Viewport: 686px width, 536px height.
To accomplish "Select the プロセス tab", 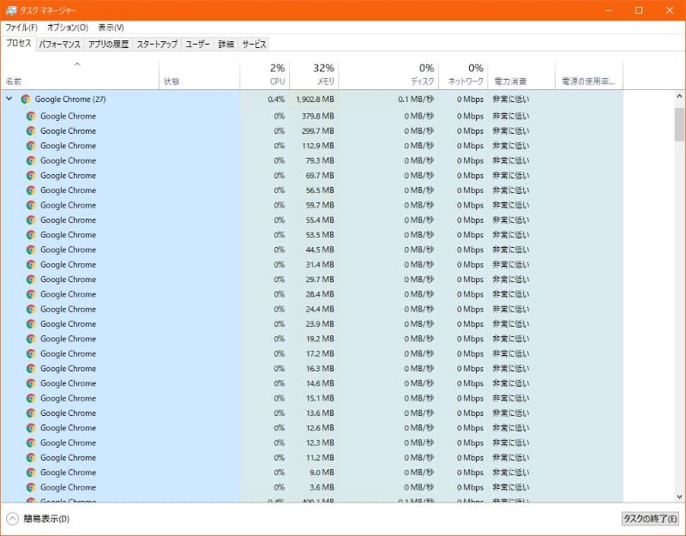I will point(18,44).
